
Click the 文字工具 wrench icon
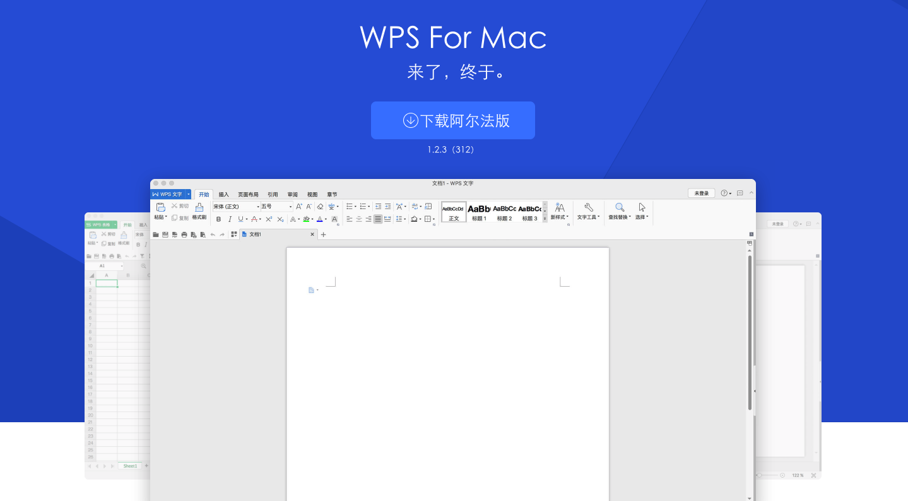click(x=588, y=207)
